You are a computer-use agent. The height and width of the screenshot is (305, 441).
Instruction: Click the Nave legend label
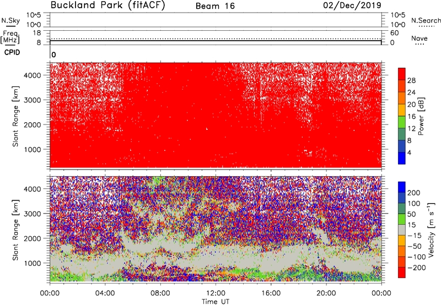[420, 38]
